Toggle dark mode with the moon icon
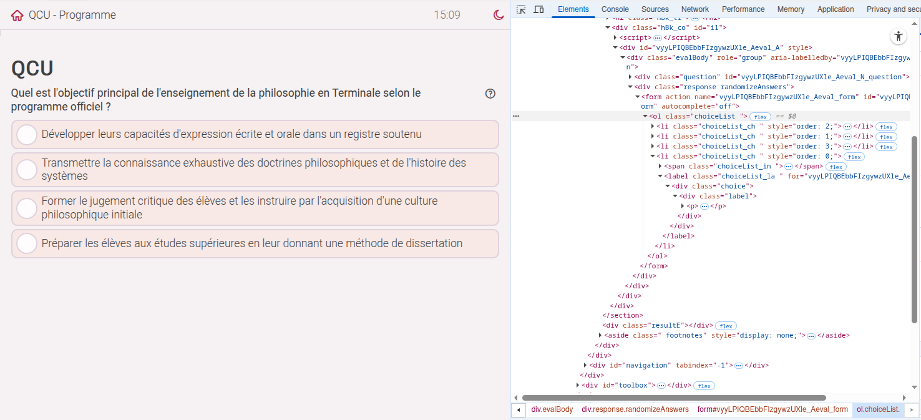This screenshot has width=921, height=420. pos(499,16)
